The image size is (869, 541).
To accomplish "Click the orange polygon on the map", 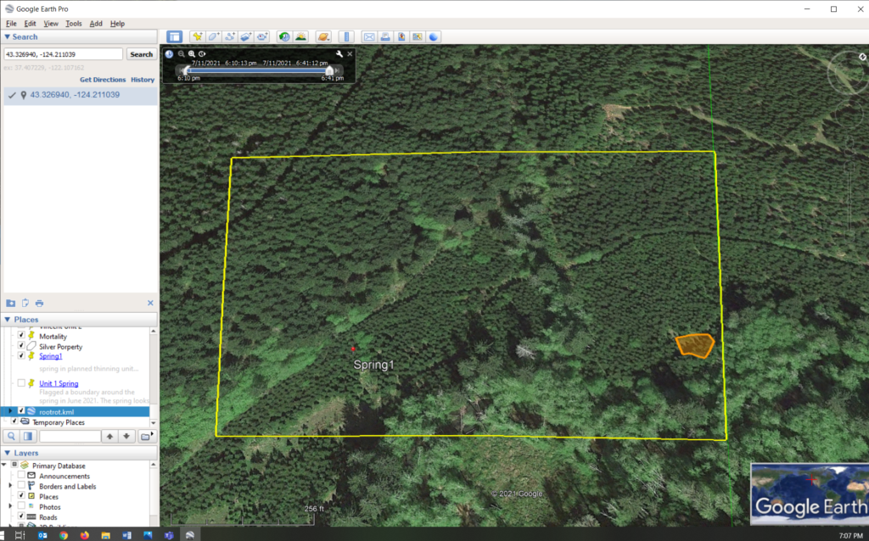I will 695,345.
